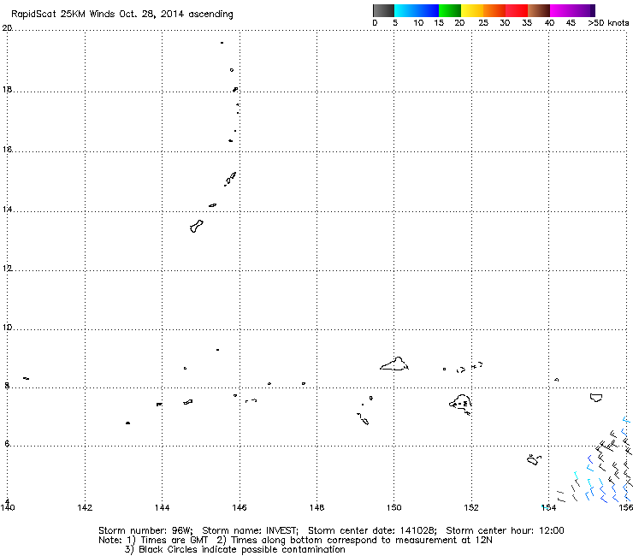Click the '144' longitude axis label
The image size is (633, 556).
tap(162, 507)
